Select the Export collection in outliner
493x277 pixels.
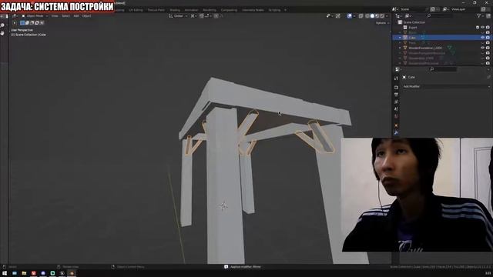[x=413, y=28]
